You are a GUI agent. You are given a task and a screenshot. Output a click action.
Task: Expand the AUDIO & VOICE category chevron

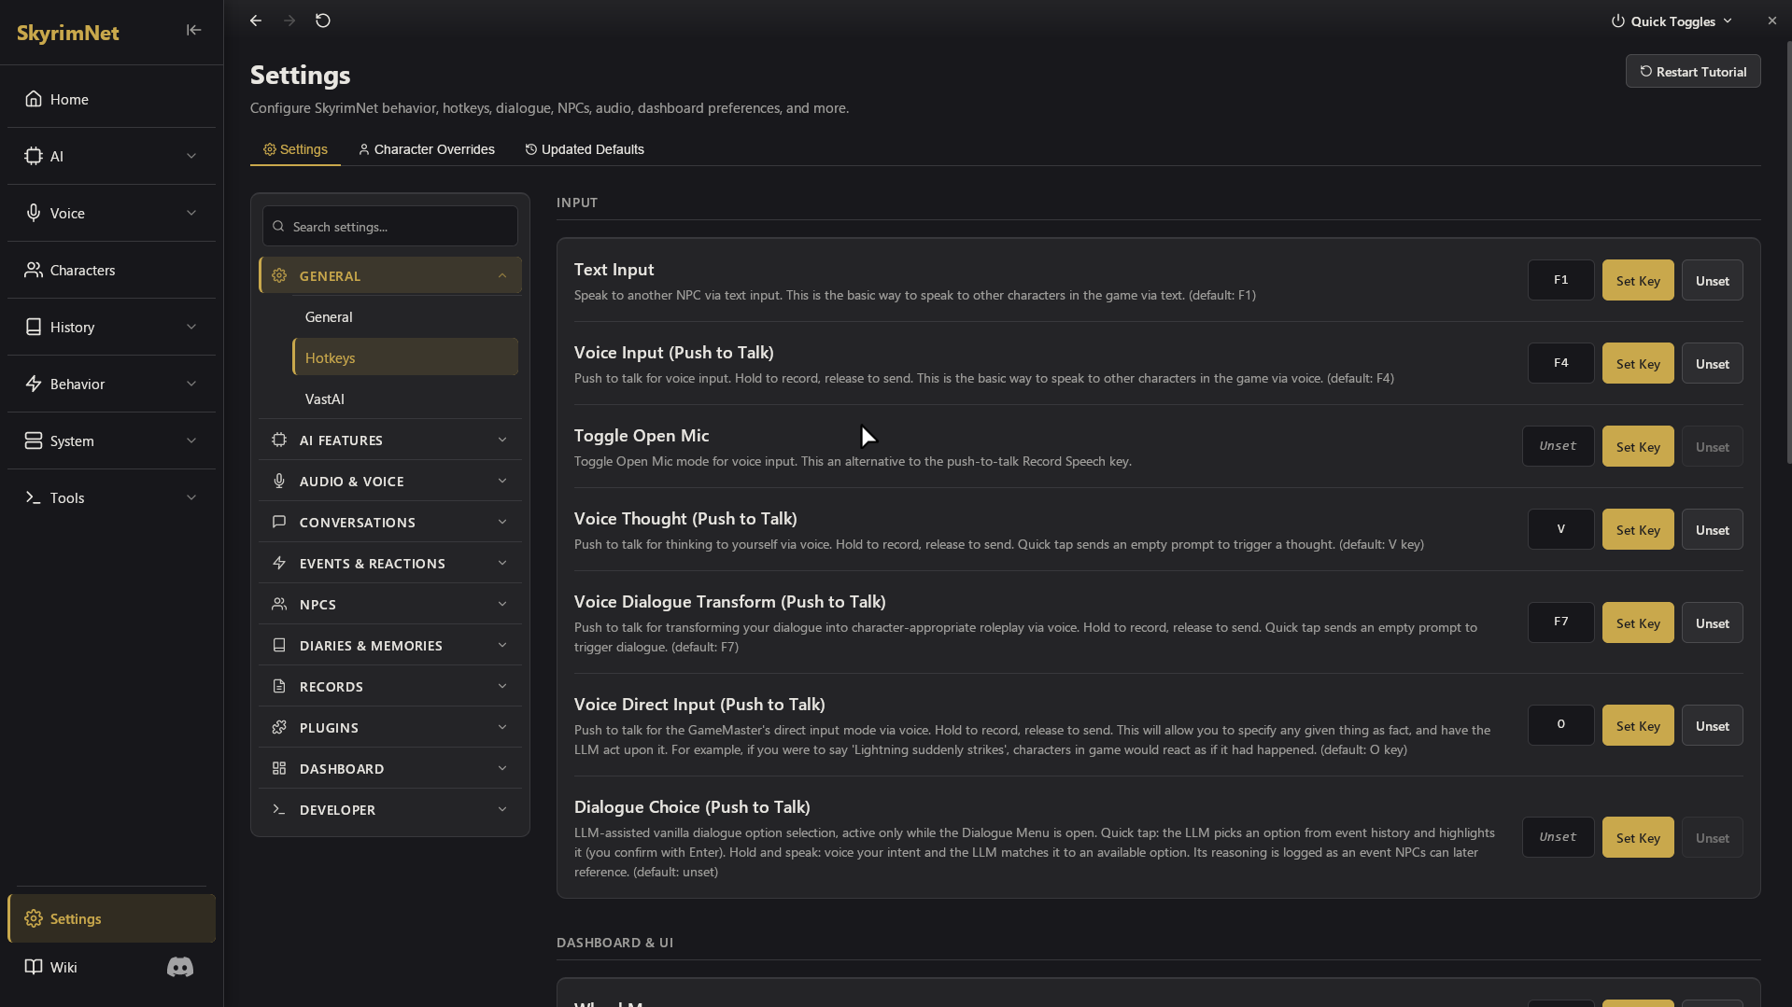pos(502,481)
